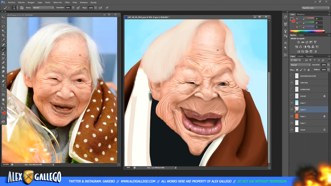This screenshot has height=186, width=331.
Task: Open the brush Opacidad slider arrow
Action: [73, 8]
